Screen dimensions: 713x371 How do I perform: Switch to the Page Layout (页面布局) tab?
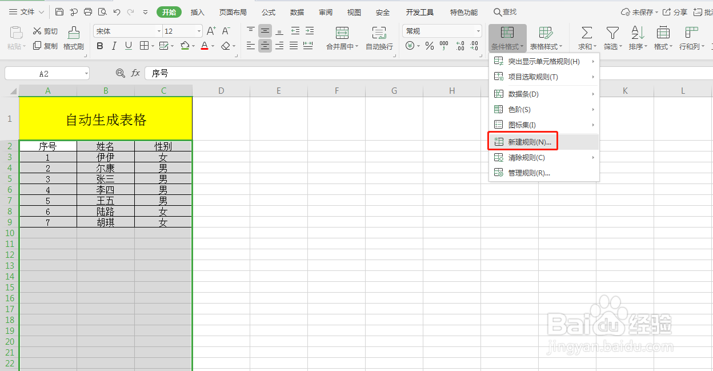point(233,12)
